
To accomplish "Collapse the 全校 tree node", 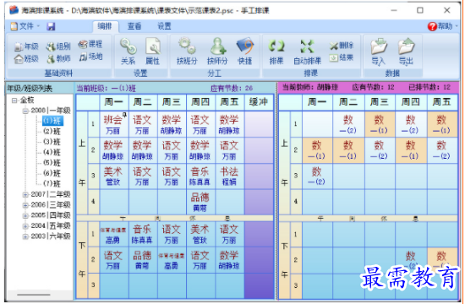I will [14, 100].
